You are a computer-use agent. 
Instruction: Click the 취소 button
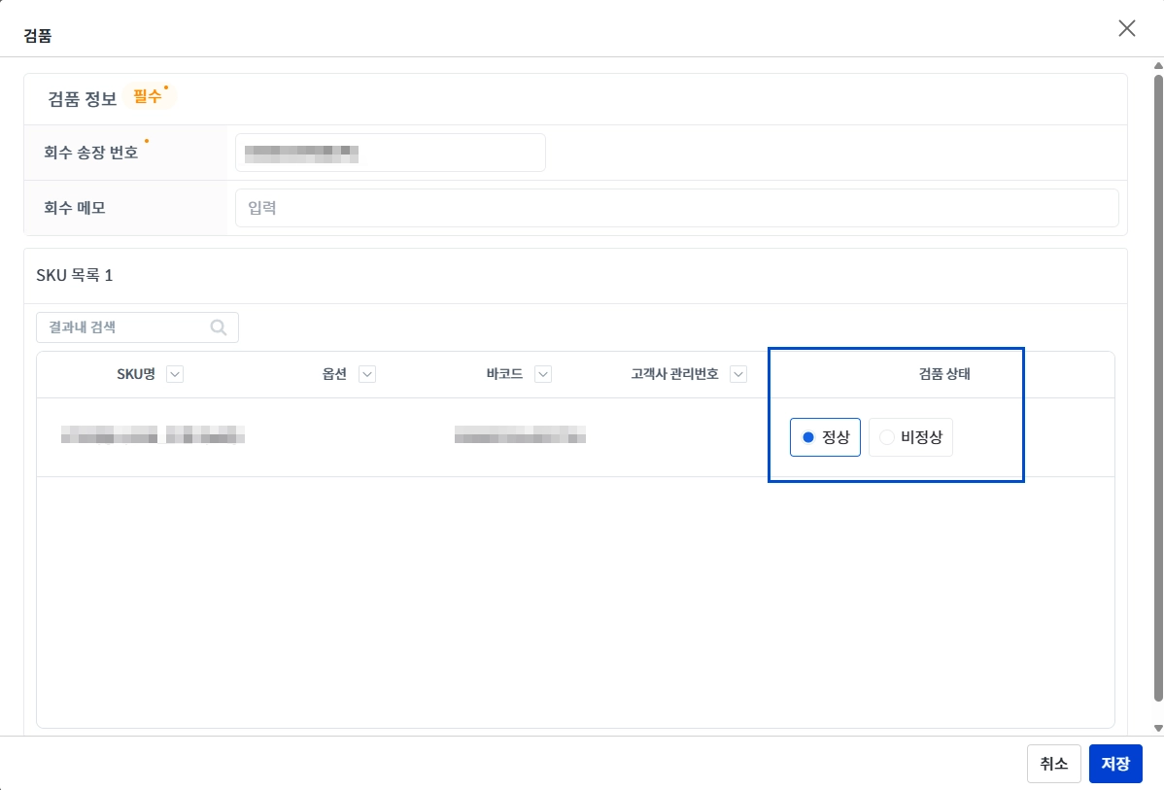click(1053, 763)
